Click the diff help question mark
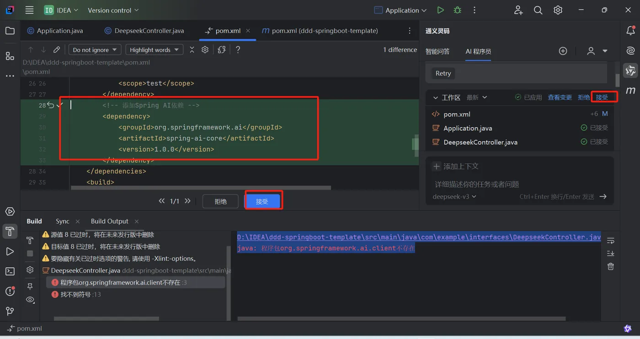Viewport: 640px width, 339px height. click(x=238, y=50)
